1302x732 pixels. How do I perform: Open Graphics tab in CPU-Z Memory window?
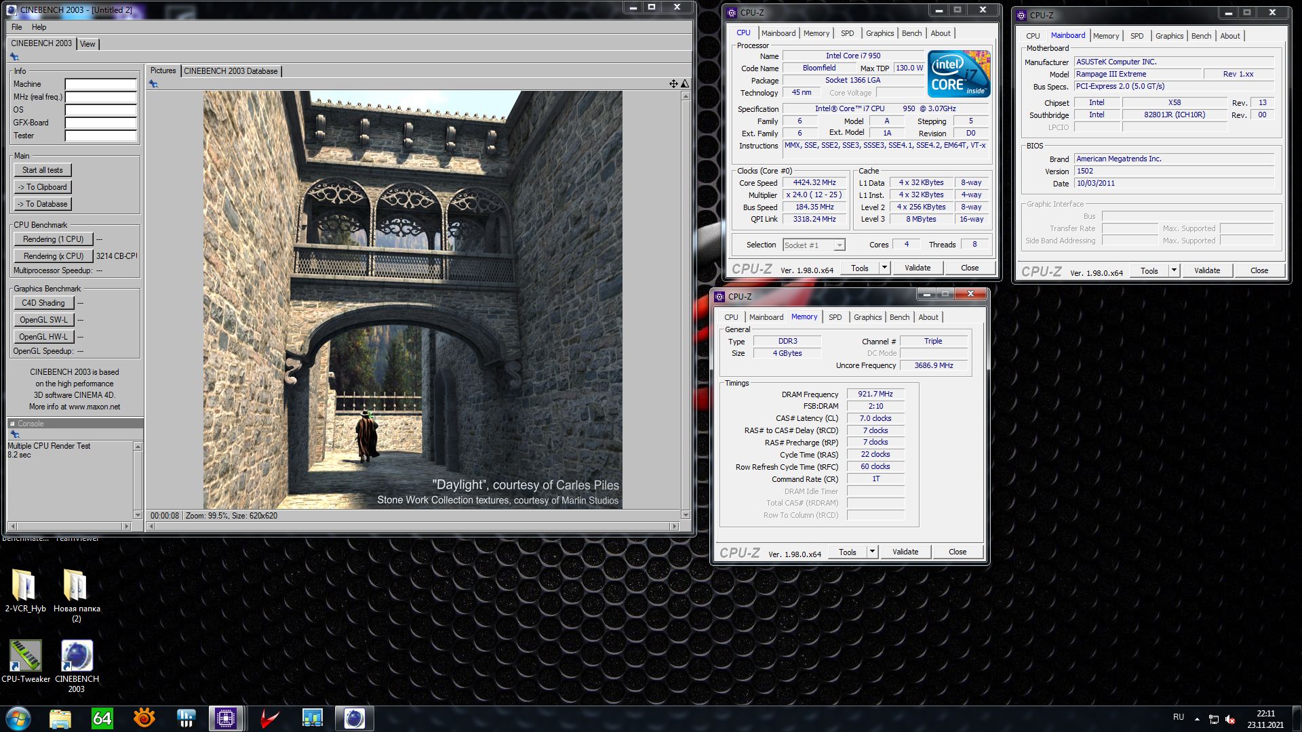(x=868, y=317)
